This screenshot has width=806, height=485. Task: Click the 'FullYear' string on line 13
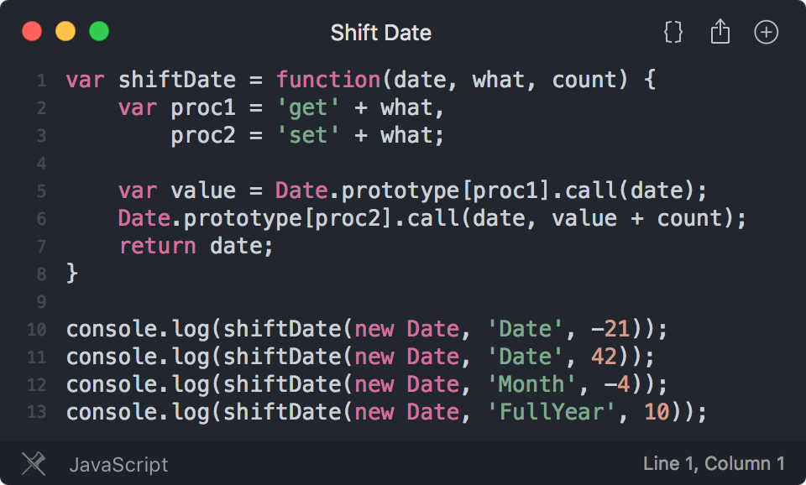551,412
